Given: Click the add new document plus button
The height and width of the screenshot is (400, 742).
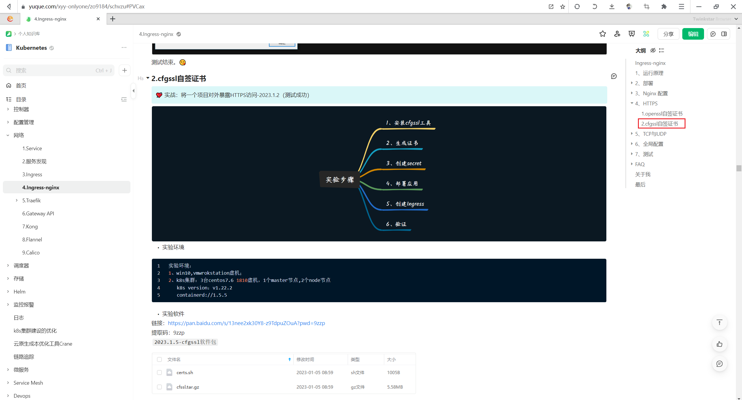Looking at the screenshot, I should pos(125,70).
